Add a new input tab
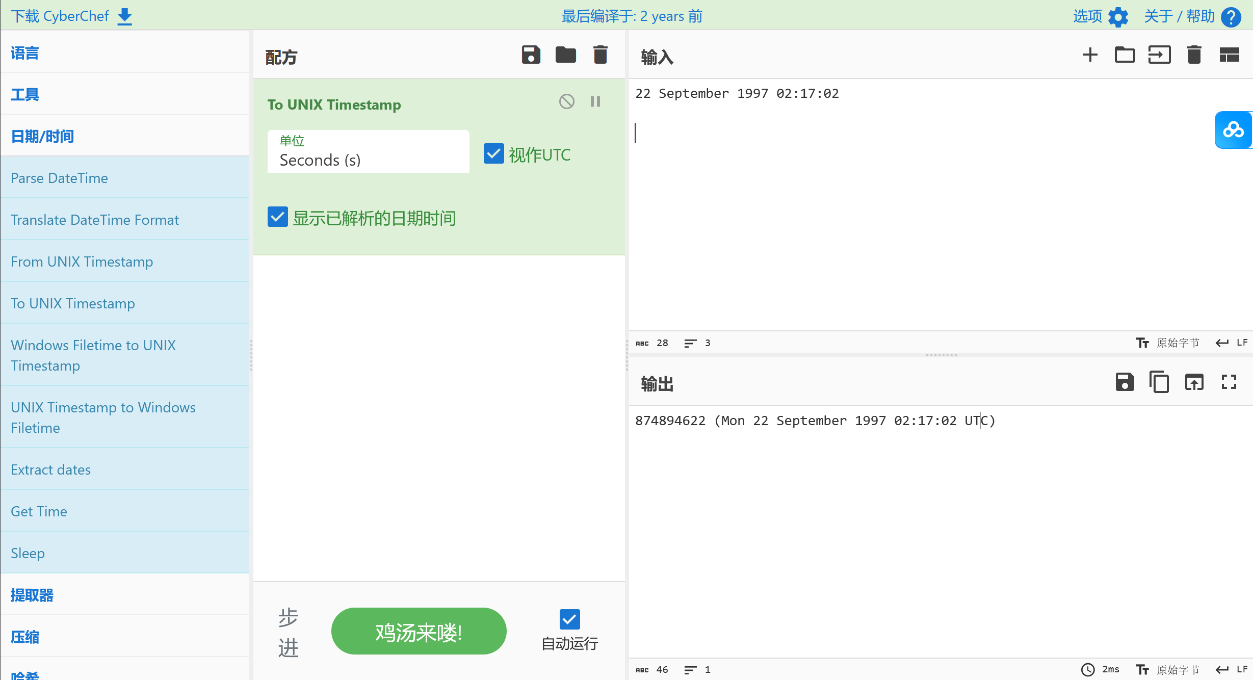Screen dimensions: 1253x680 click(x=1090, y=55)
